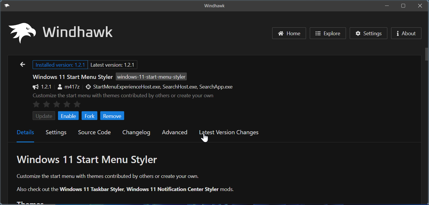Image resolution: width=429 pixels, height=205 pixels.
Task: Go back using the arrow icon
Action: (x=22, y=64)
